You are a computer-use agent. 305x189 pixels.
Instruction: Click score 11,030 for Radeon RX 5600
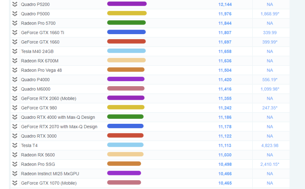point(225,155)
